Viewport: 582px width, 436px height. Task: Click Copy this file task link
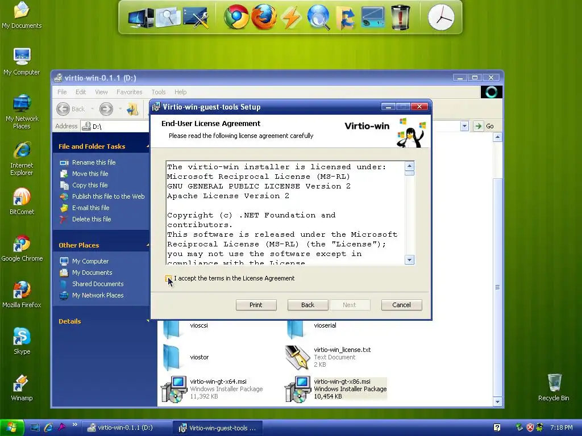(90, 185)
